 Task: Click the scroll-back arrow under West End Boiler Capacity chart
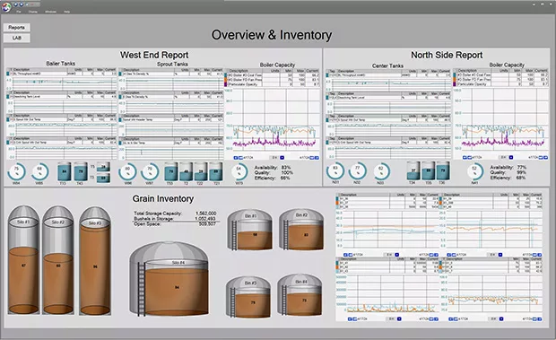click(236, 157)
